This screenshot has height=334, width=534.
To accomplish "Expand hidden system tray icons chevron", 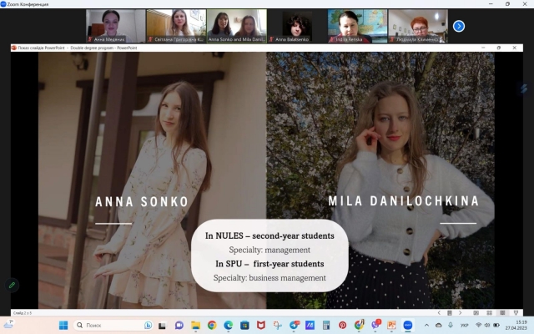I will pos(426,325).
